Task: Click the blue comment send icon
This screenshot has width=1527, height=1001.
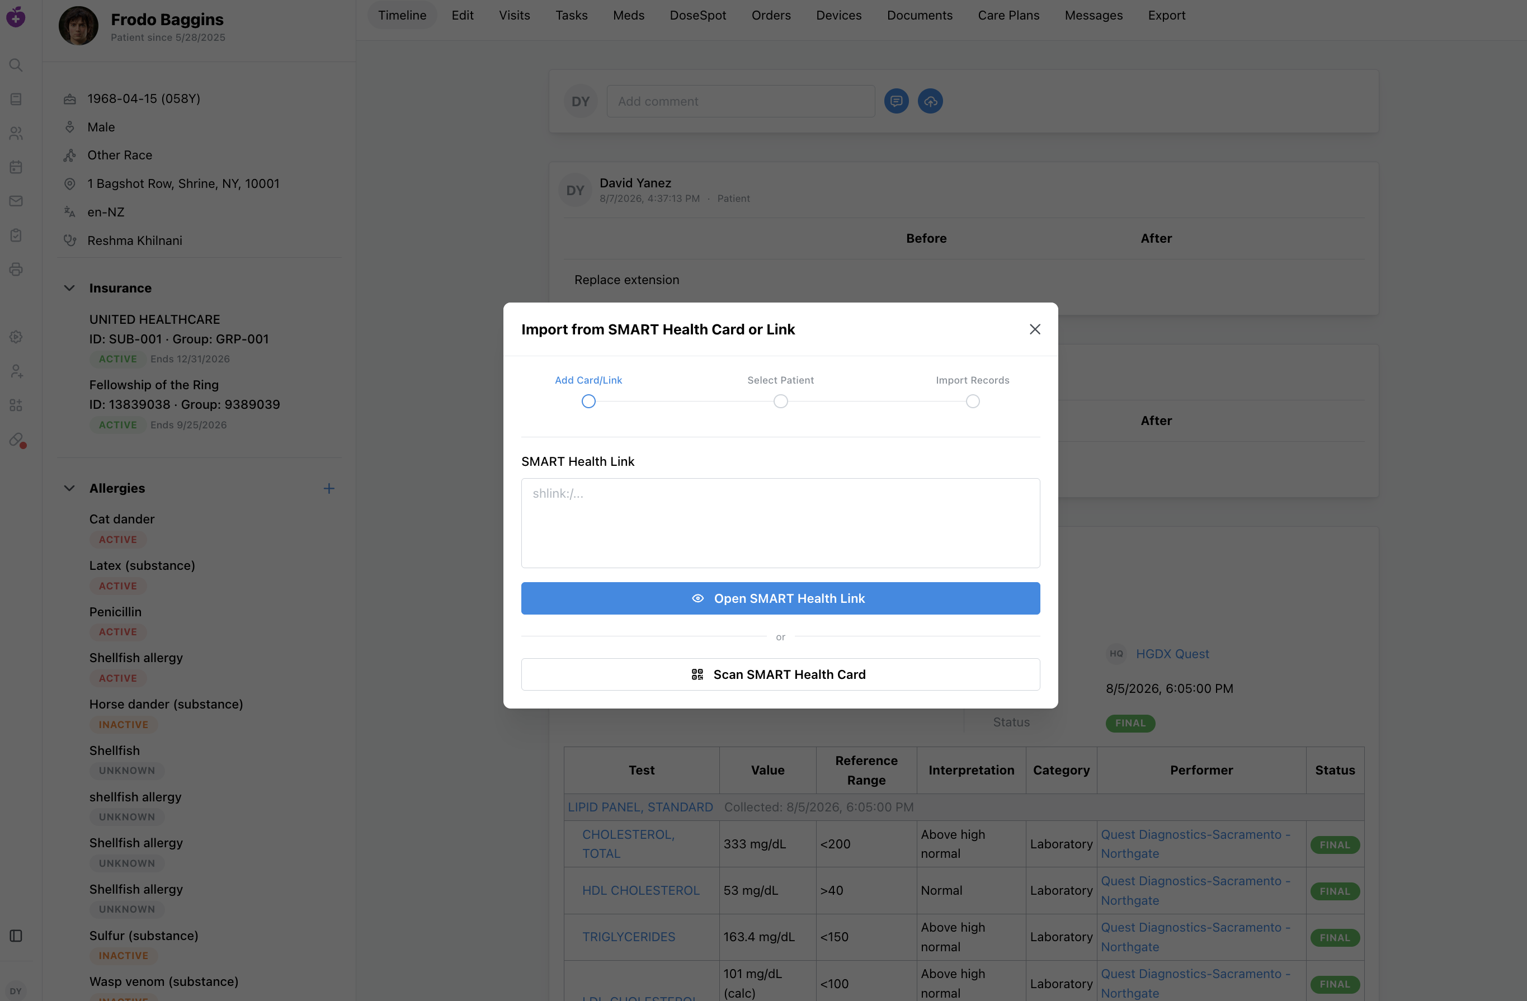Action: coord(896,101)
